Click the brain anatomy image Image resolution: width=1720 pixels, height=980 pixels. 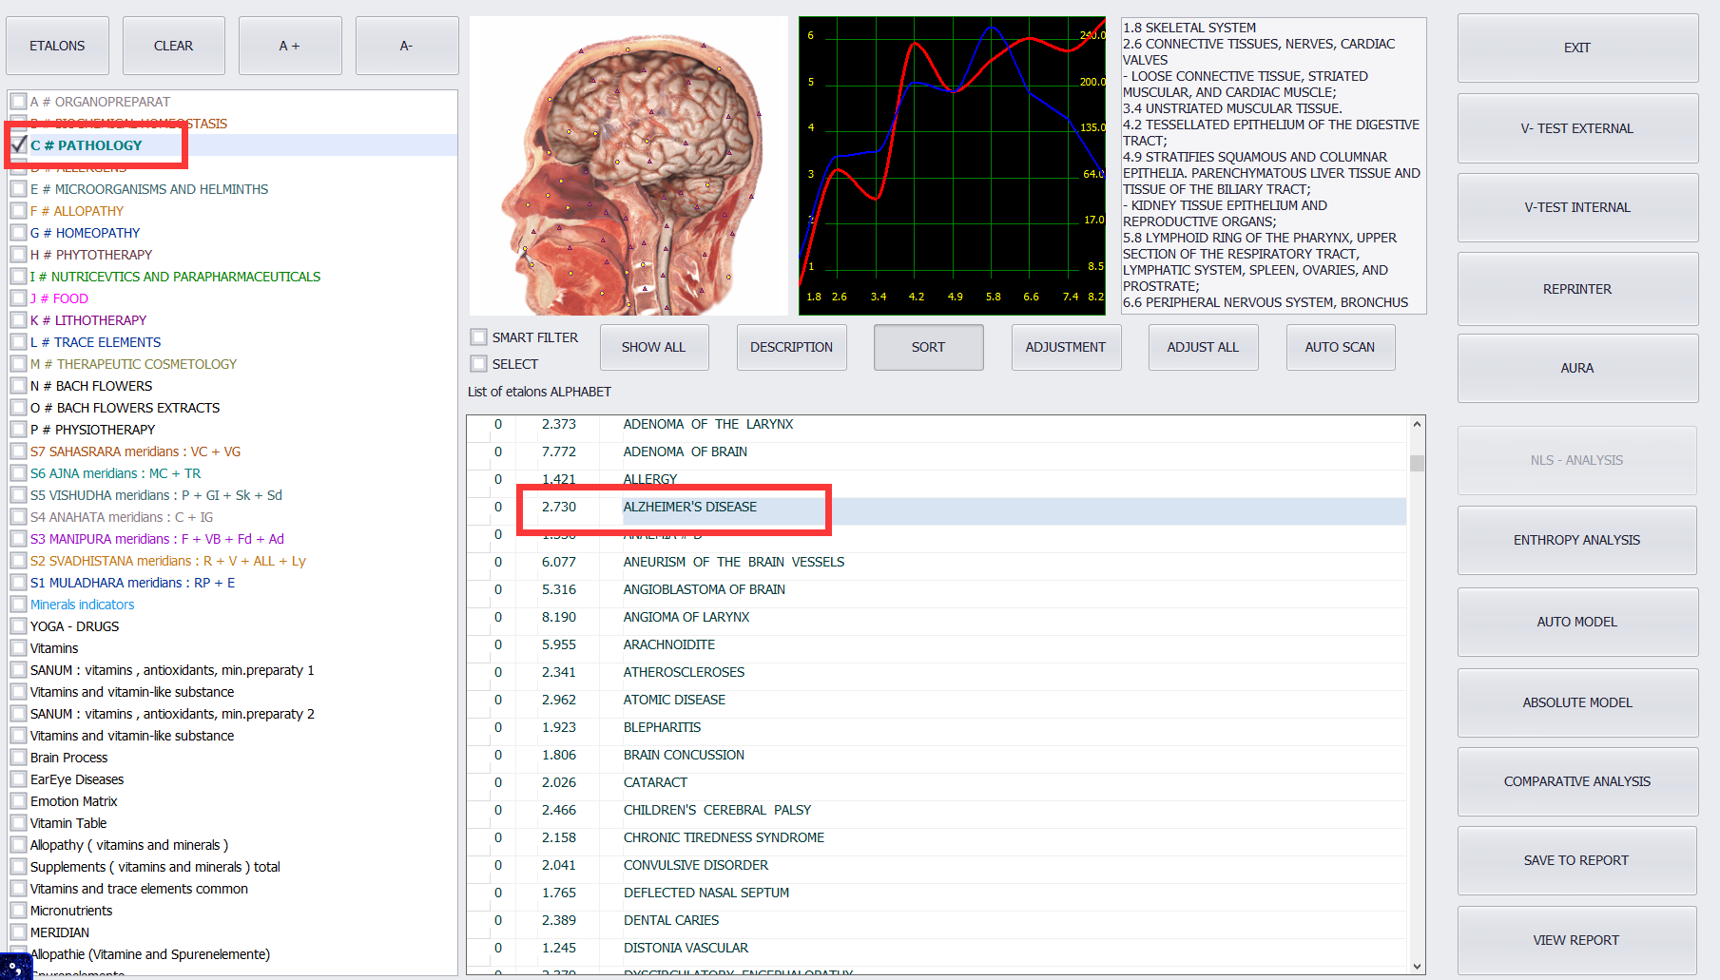(628, 166)
